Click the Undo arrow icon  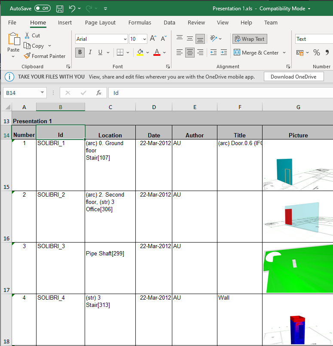click(x=72, y=9)
